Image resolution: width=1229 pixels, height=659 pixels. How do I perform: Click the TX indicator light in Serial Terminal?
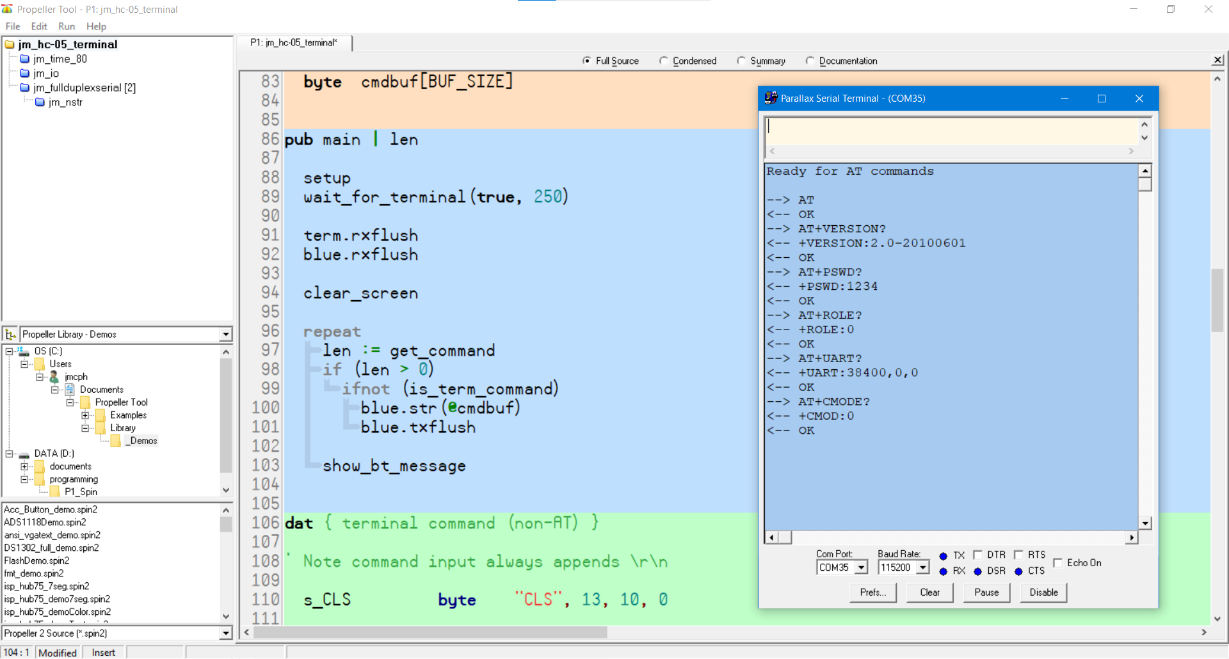[943, 556]
